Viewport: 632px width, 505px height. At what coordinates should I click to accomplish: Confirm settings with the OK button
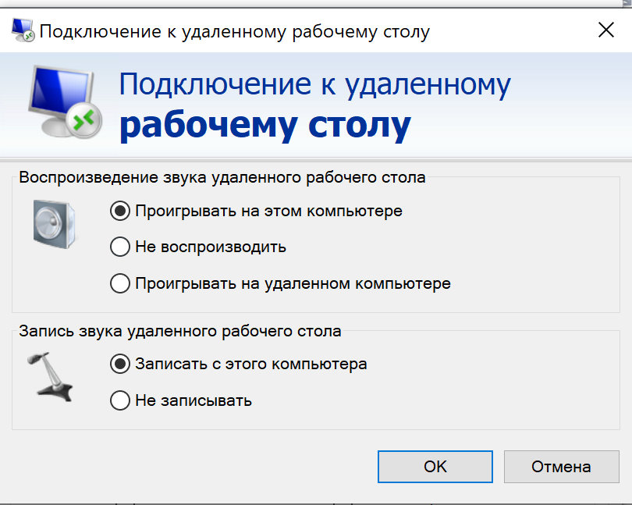click(x=435, y=467)
